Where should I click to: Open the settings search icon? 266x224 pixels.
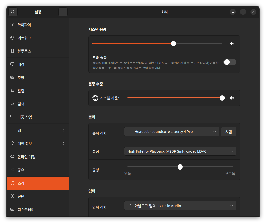[x=13, y=12]
